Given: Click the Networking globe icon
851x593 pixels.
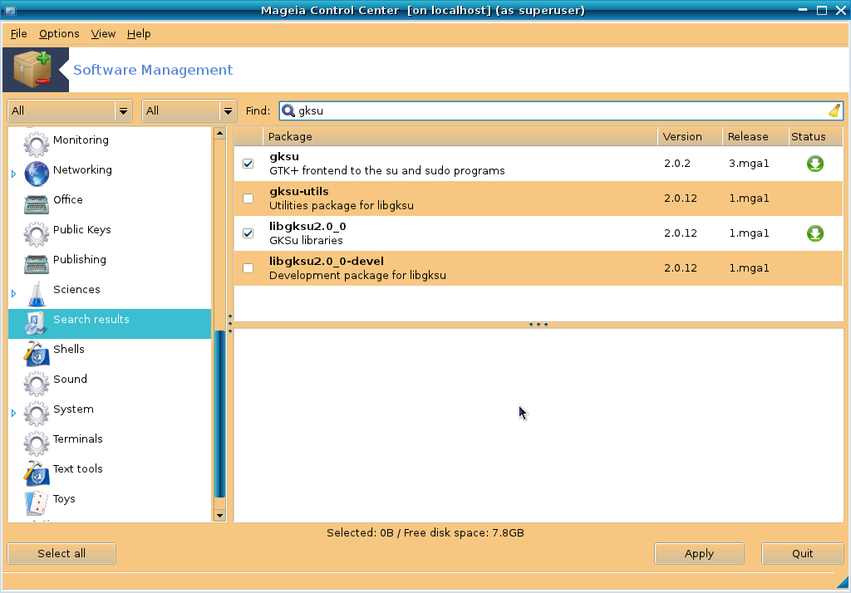Looking at the screenshot, I should [x=37, y=174].
